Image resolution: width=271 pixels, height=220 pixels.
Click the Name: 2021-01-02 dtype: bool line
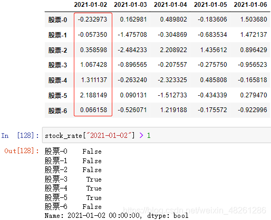point(117,216)
